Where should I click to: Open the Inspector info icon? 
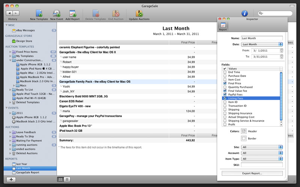(x=244, y=13)
